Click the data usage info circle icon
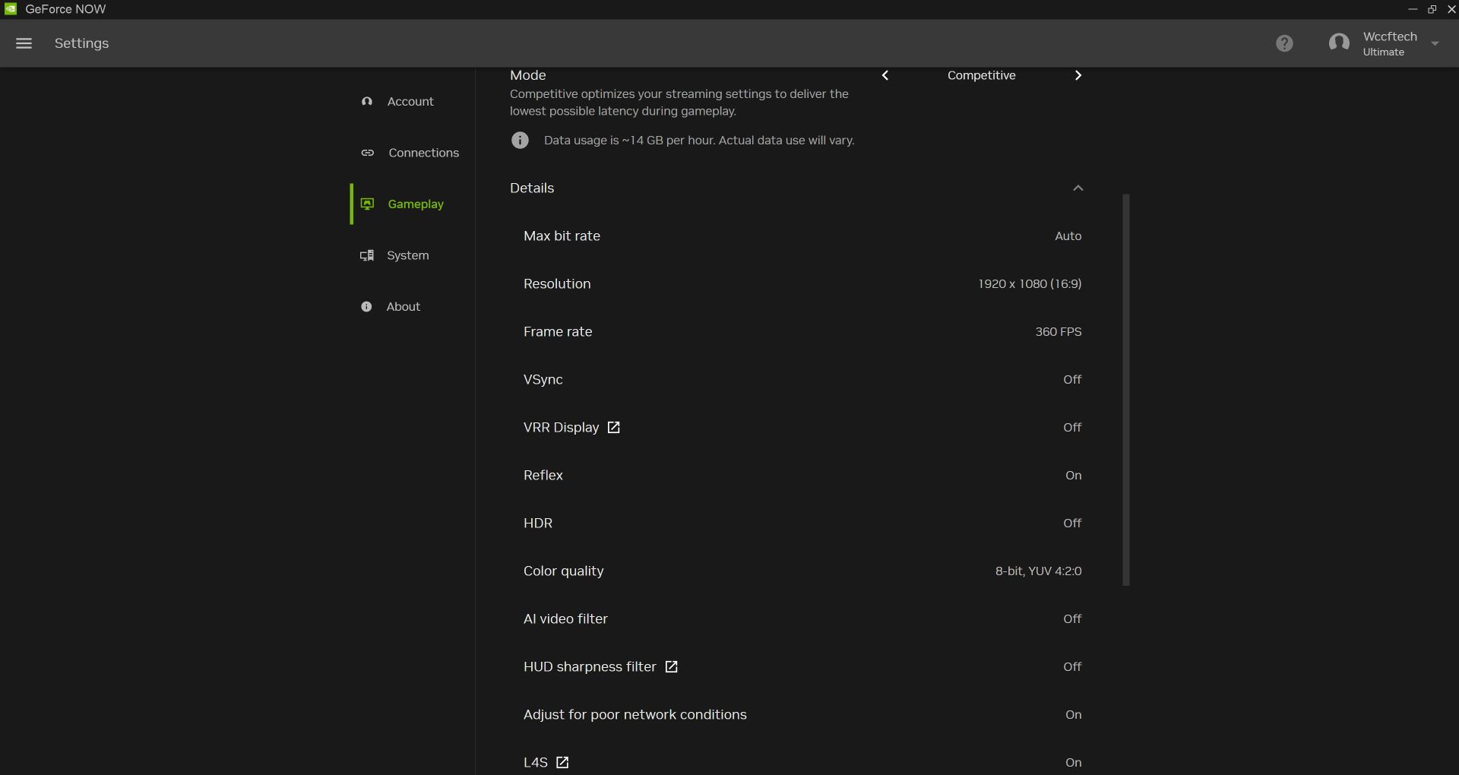This screenshot has height=775, width=1459. pyautogui.click(x=520, y=140)
